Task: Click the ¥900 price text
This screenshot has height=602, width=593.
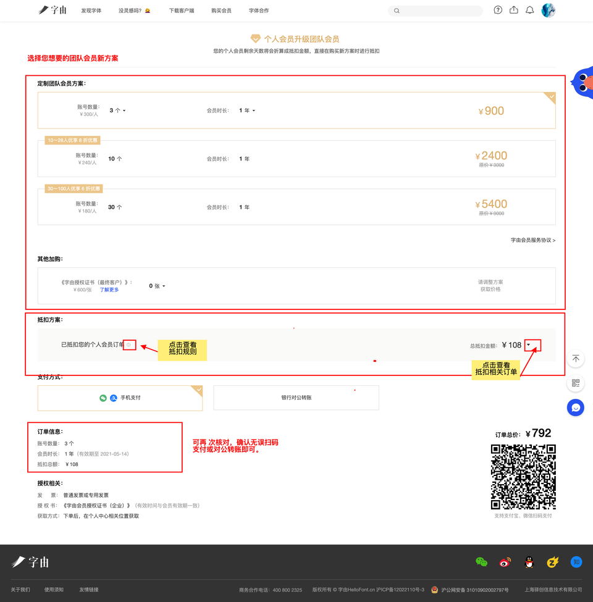Action: (x=491, y=111)
